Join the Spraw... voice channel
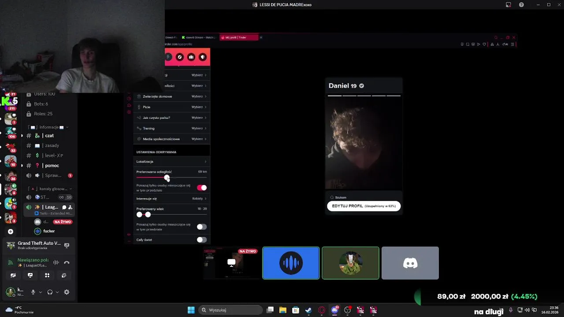The width and height of the screenshot is (564, 317). [48, 175]
